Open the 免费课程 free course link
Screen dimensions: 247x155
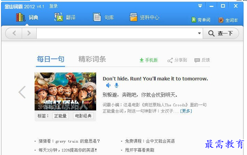pyautogui.click(x=150, y=141)
